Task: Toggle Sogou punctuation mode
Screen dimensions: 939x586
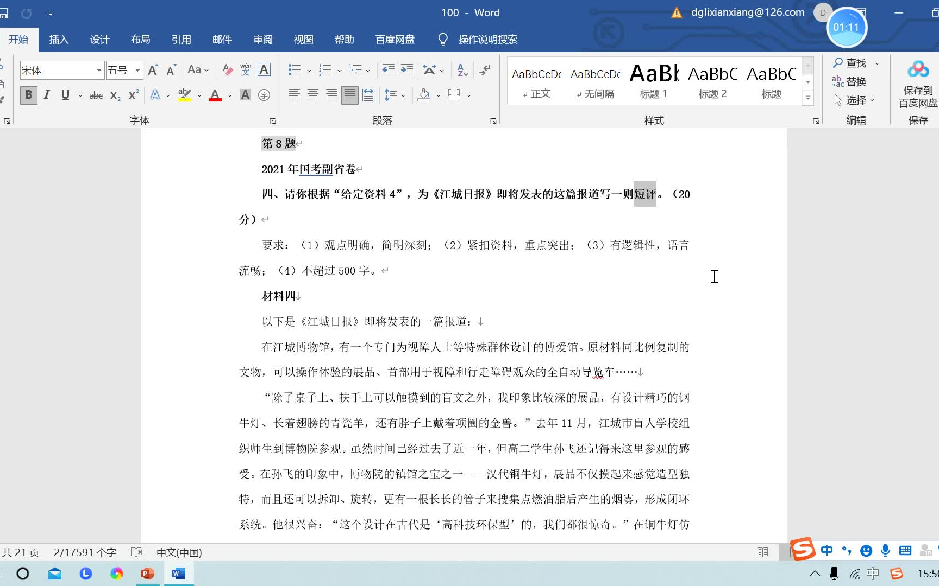Action: coord(847,551)
